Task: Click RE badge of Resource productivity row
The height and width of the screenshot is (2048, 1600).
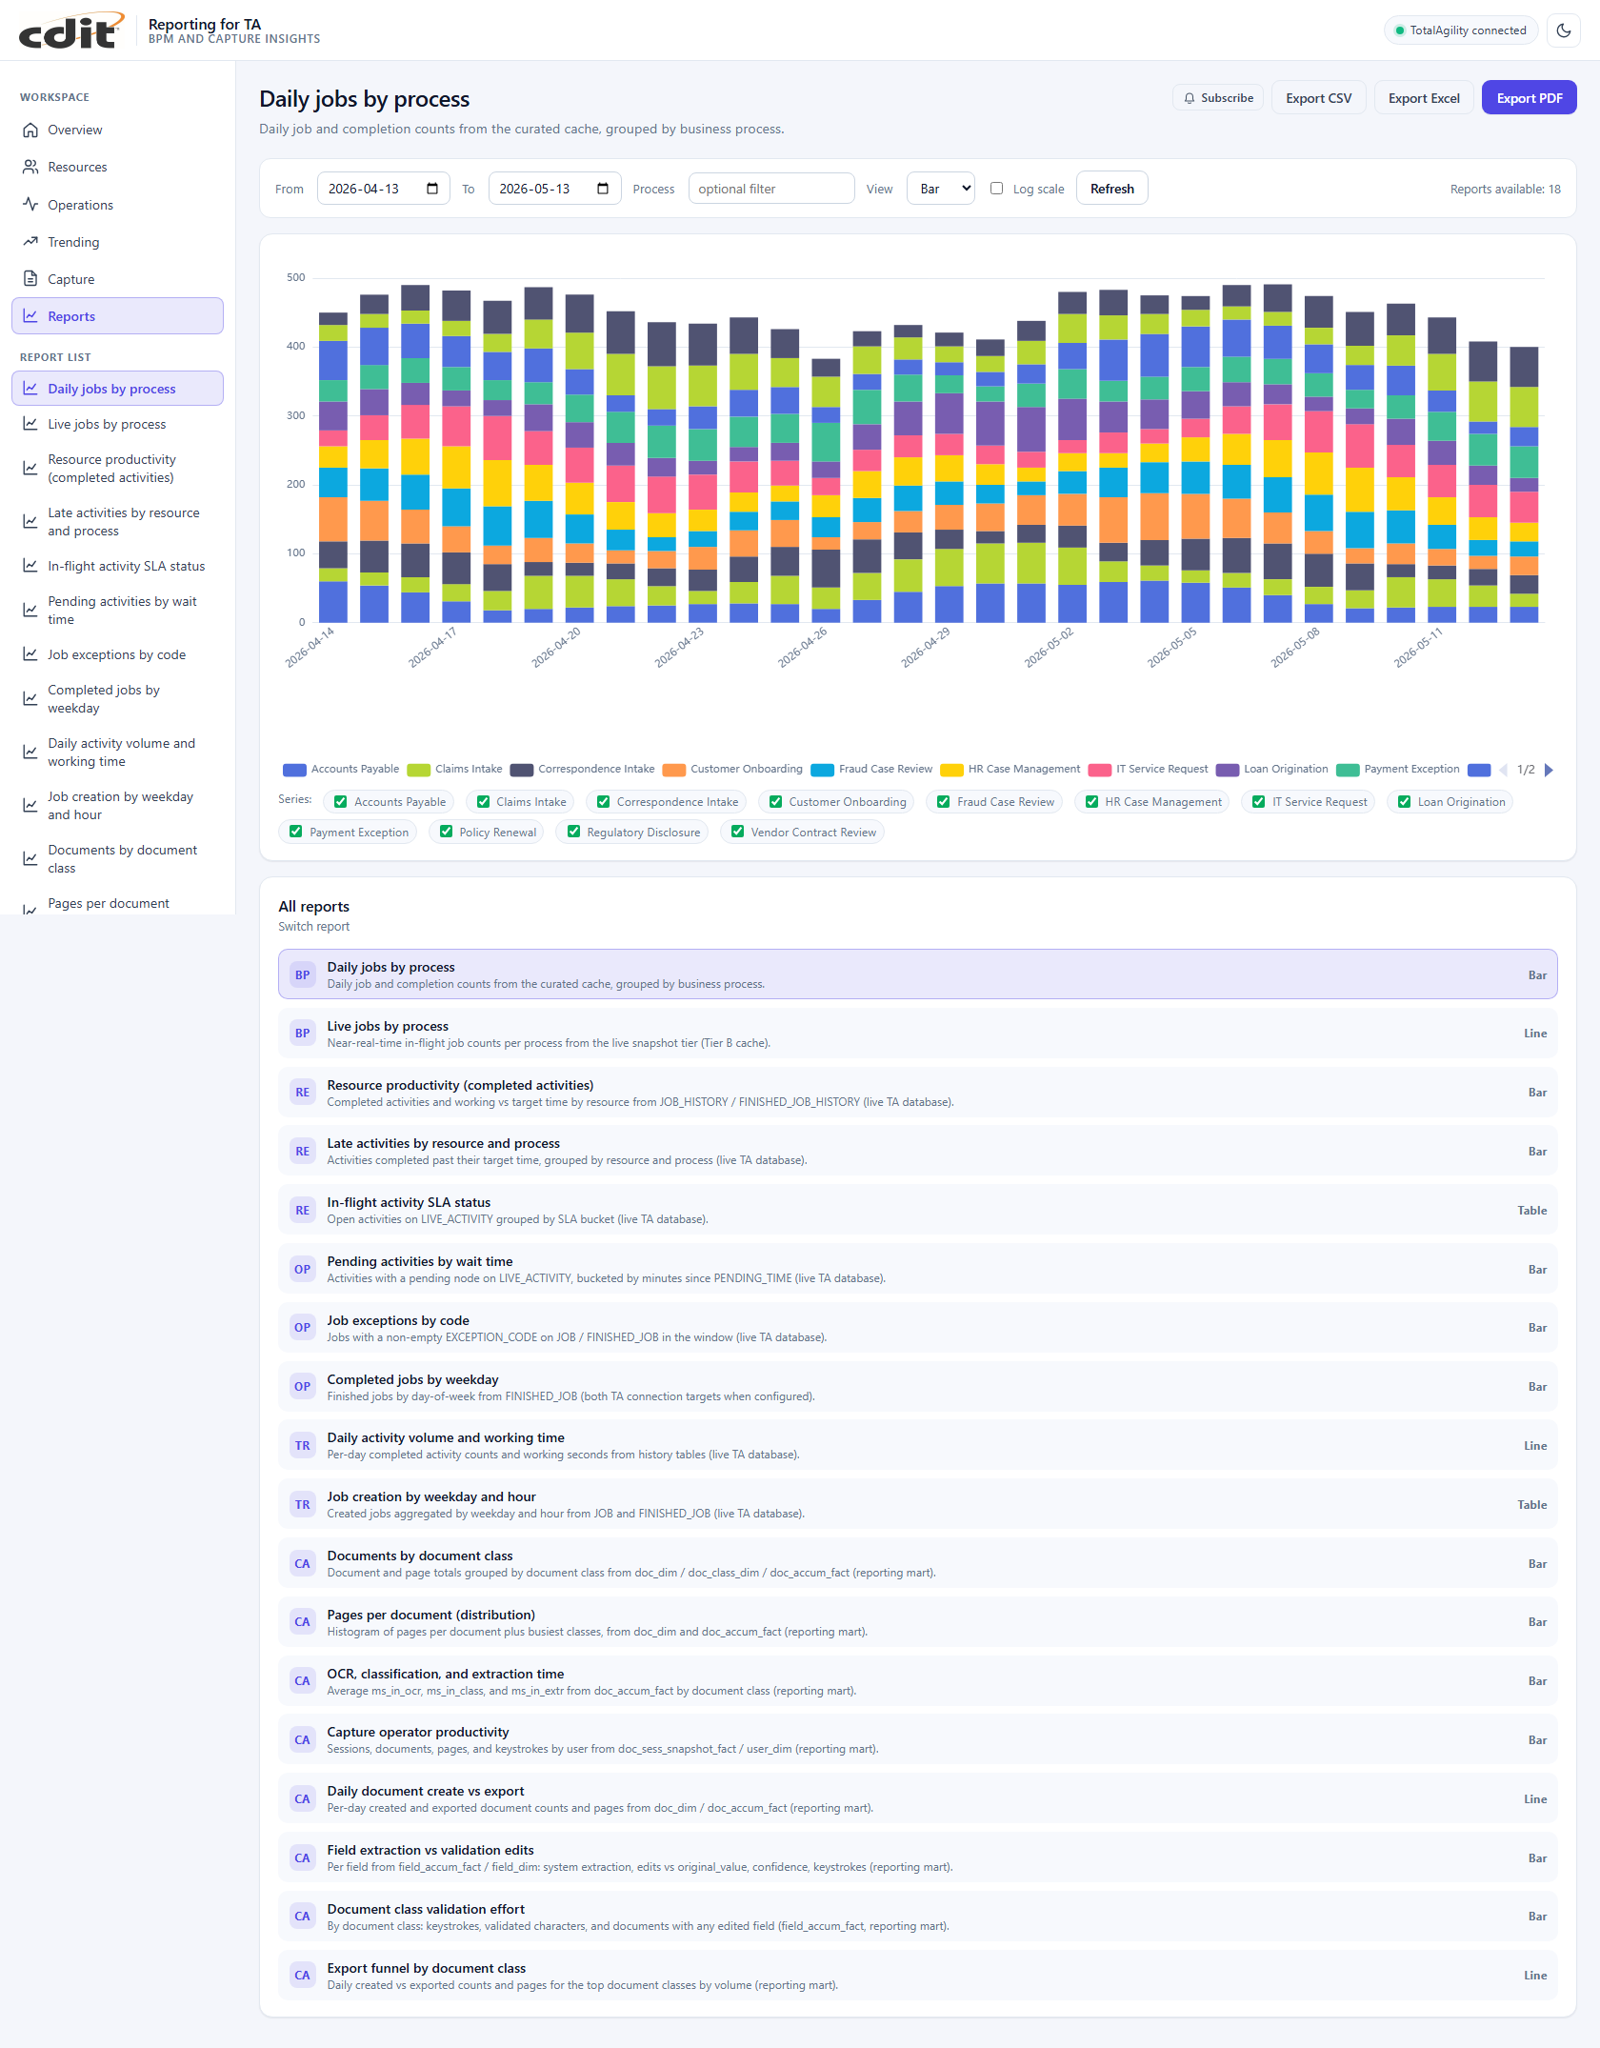Action: 303,1093
